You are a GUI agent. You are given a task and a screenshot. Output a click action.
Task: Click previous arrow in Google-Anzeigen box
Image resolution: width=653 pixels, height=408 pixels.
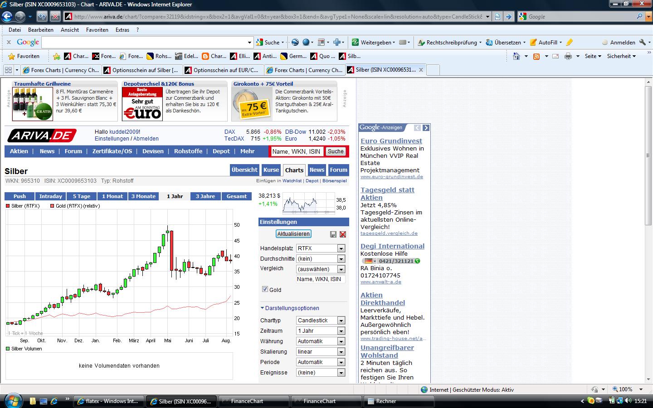pos(417,128)
